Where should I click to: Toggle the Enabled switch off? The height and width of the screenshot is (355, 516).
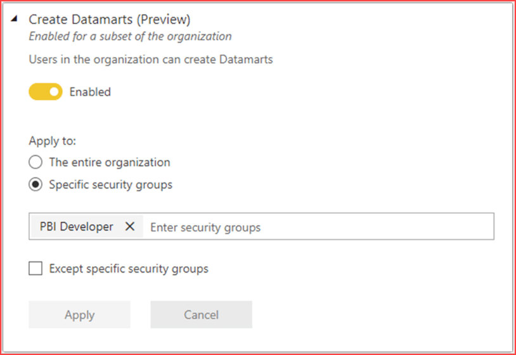click(46, 92)
